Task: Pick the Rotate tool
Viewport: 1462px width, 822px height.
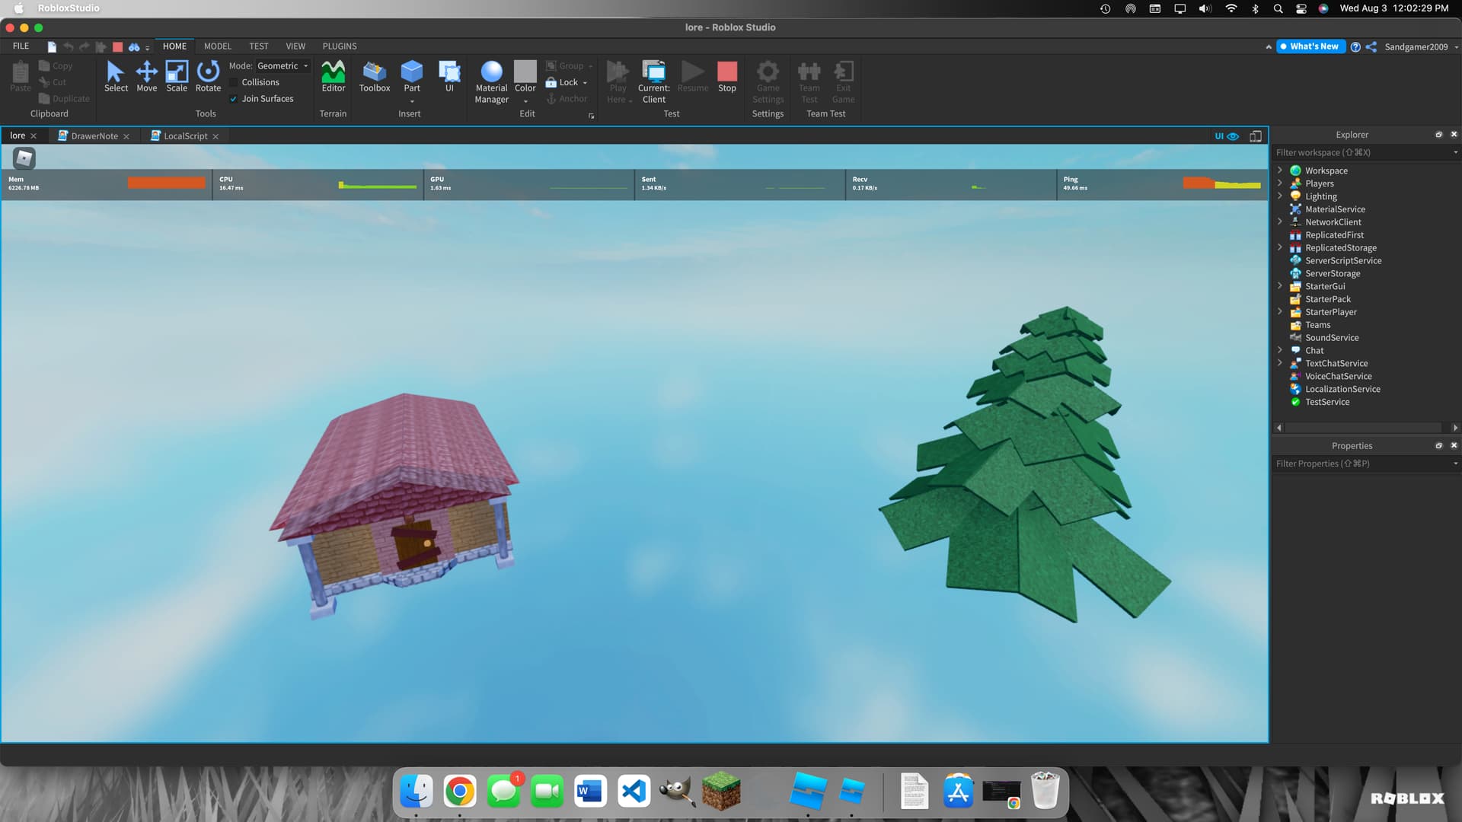Action: coord(208,76)
